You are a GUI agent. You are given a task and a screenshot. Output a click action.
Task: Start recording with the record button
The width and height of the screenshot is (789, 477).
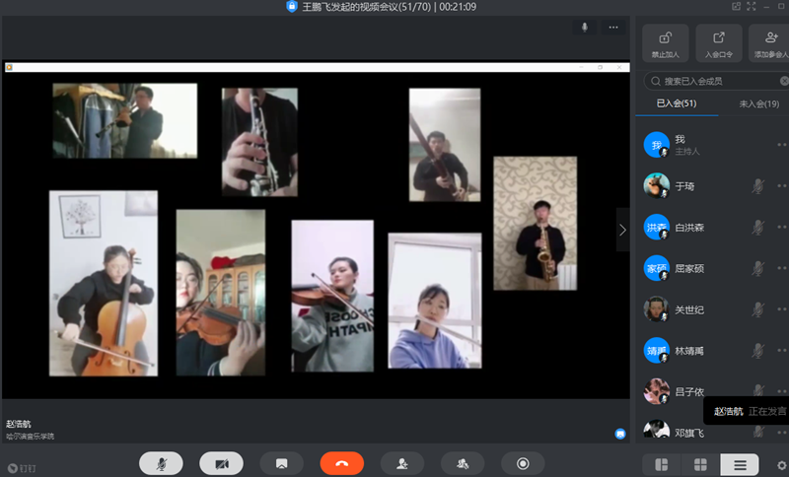(x=522, y=463)
